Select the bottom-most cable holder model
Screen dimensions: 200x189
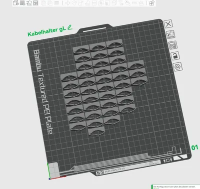tap(96, 131)
